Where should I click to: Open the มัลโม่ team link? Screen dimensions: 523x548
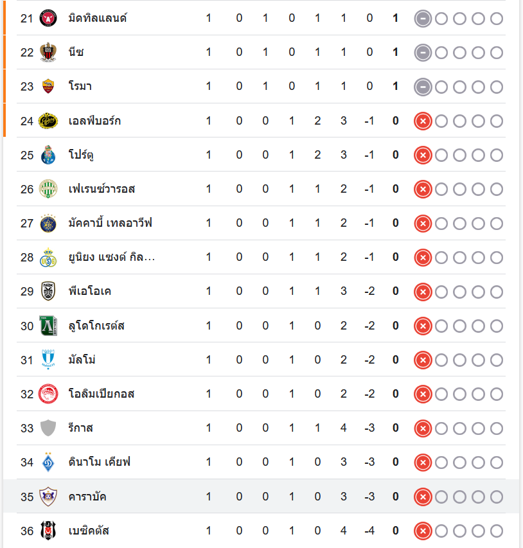(82, 360)
